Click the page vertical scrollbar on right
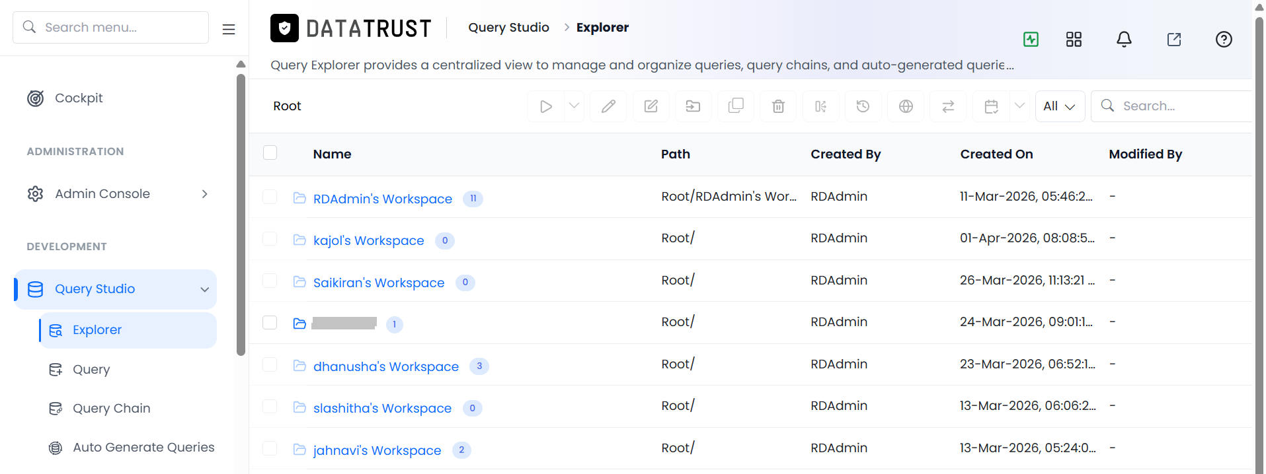 point(1259,244)
